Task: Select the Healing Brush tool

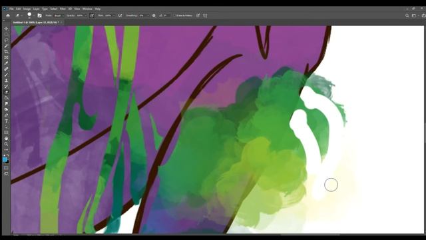Action: (6, 69)
